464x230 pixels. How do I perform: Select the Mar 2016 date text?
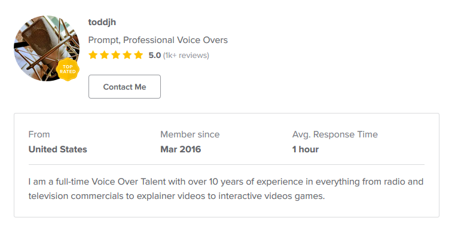pyautogui.click(x=181, y=149)
